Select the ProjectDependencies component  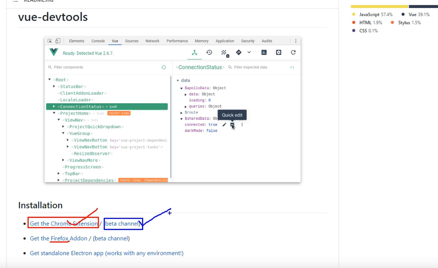coord(89,180)
